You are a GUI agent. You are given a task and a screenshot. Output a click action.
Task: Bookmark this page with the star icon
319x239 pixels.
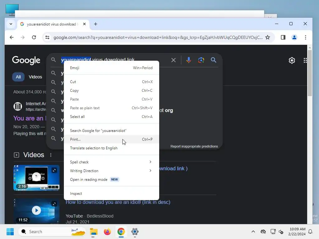tap(268, 37)
